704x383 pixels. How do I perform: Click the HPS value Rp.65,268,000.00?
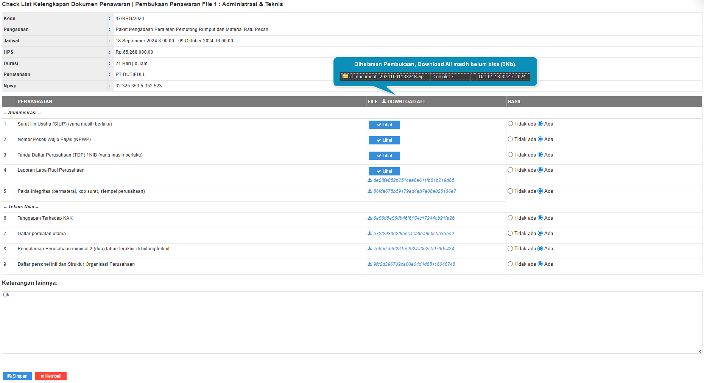(x=134, y=52)
